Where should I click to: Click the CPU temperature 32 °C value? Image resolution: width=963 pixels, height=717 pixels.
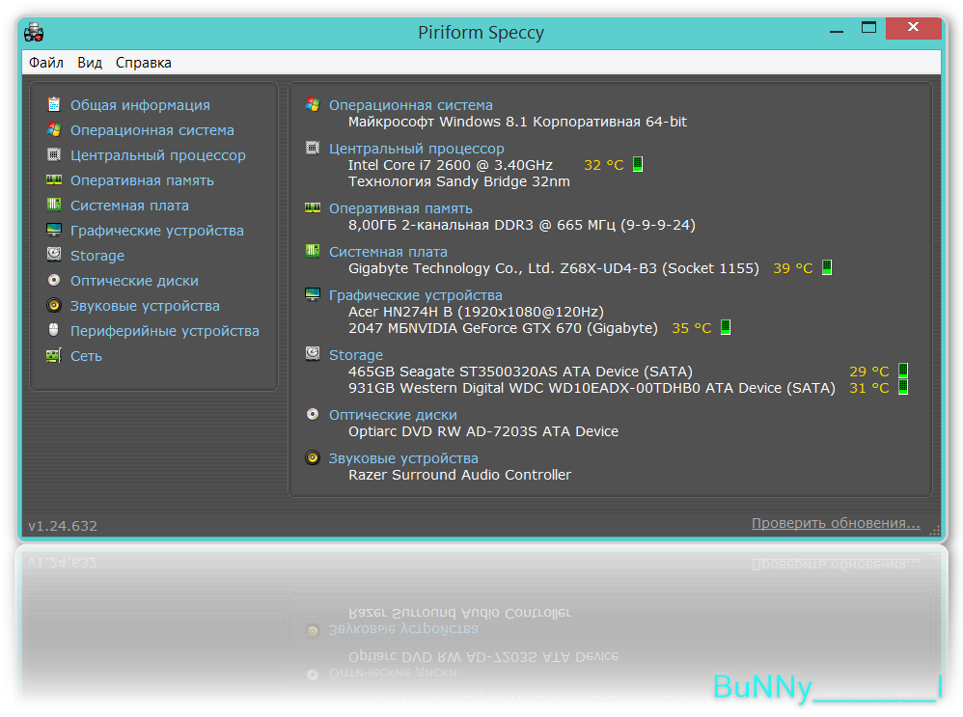point(604,165)
